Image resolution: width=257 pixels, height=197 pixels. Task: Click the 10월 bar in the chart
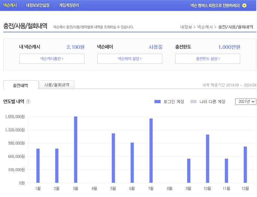207,159
